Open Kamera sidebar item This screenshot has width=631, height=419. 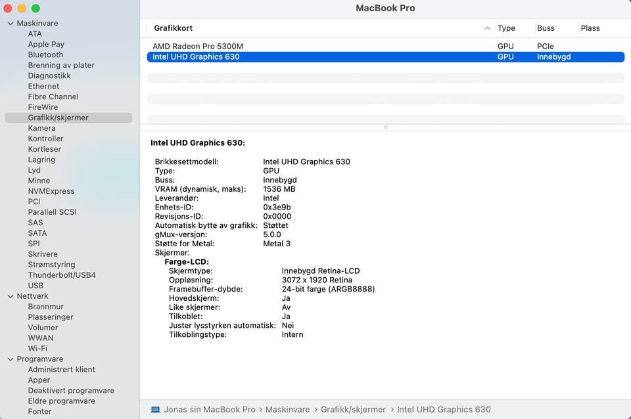(x=42, y=128)
